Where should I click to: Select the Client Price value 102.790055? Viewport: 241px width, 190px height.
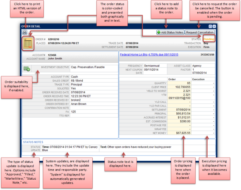(183, 88)
